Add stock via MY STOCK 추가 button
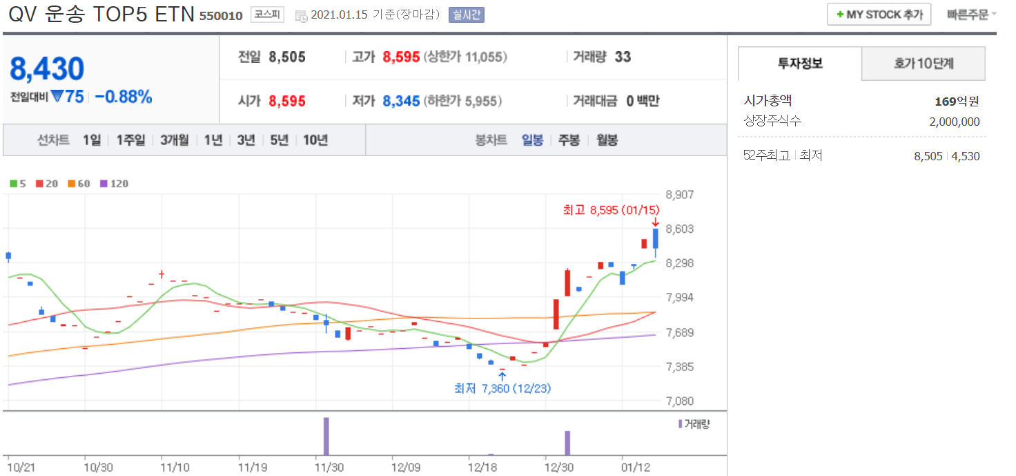 click(879, 15)
